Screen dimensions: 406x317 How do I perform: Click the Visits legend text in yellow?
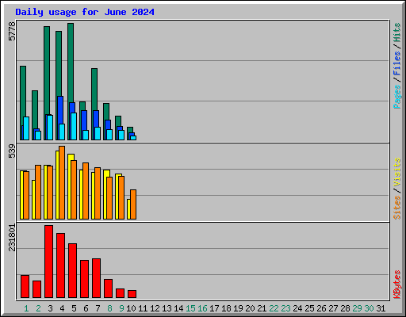[397, 173]
